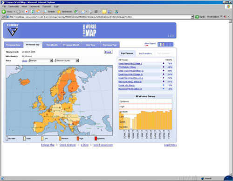Click the vertical scrollbar up arrow
Viewport: 233px width, 181px height.
pos(231,21)
